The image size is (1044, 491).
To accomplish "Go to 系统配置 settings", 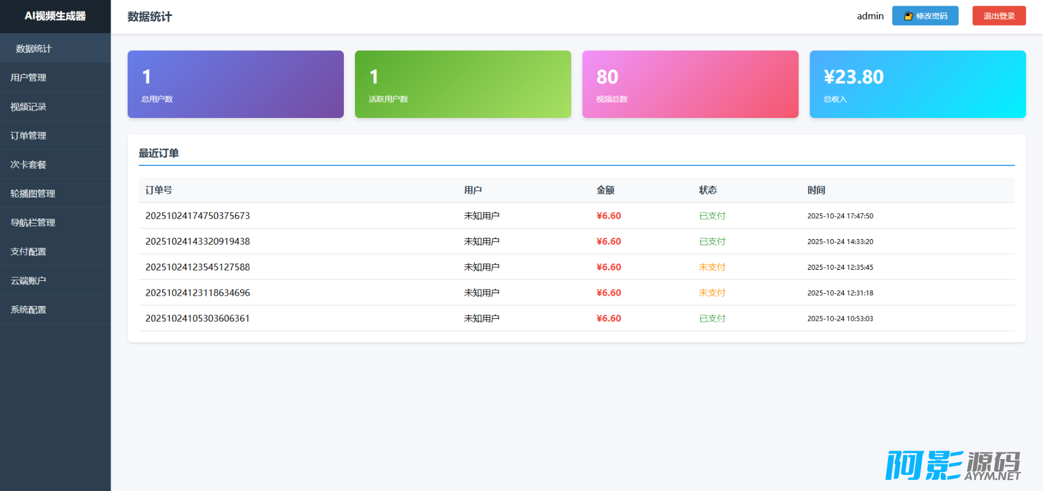I will click(28, 309).
